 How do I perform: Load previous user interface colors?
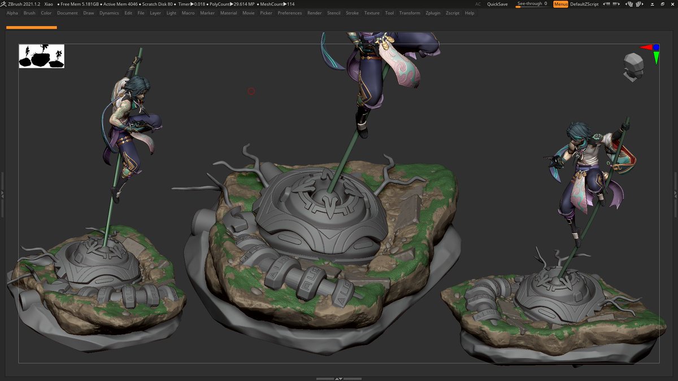click(x=606, y=4)
